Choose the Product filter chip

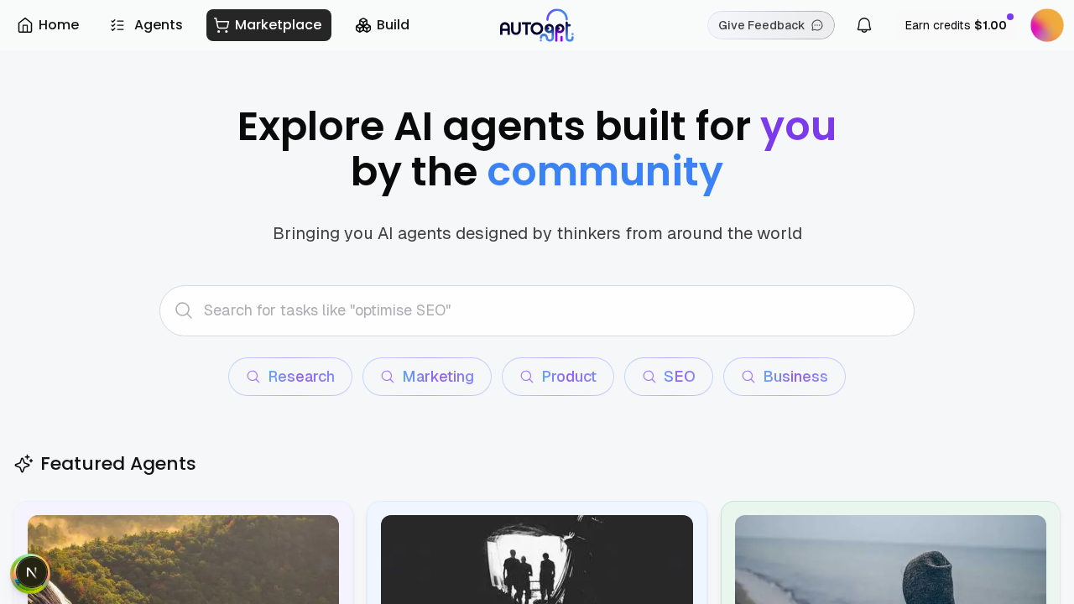click(558, 377)
